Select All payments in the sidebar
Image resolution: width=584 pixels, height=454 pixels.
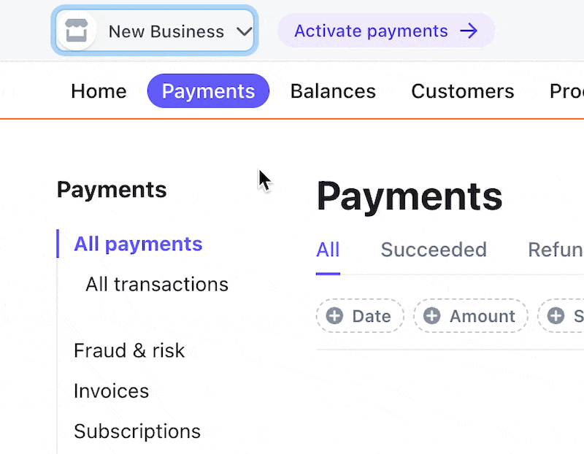(x=138, y=244)
